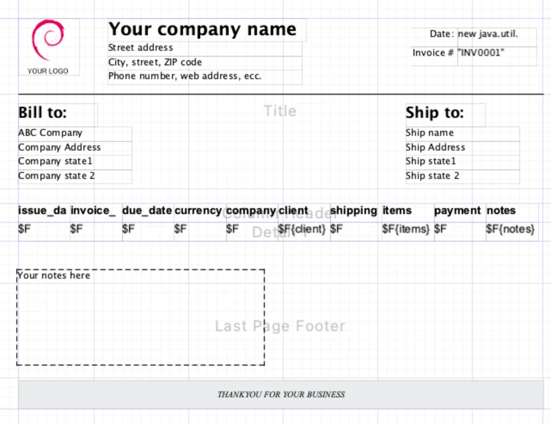Image resolution: width=551 pixels, height=424 pixels.
Task: Click the "Bill to:" heading
Action: [x=43, y=113]
